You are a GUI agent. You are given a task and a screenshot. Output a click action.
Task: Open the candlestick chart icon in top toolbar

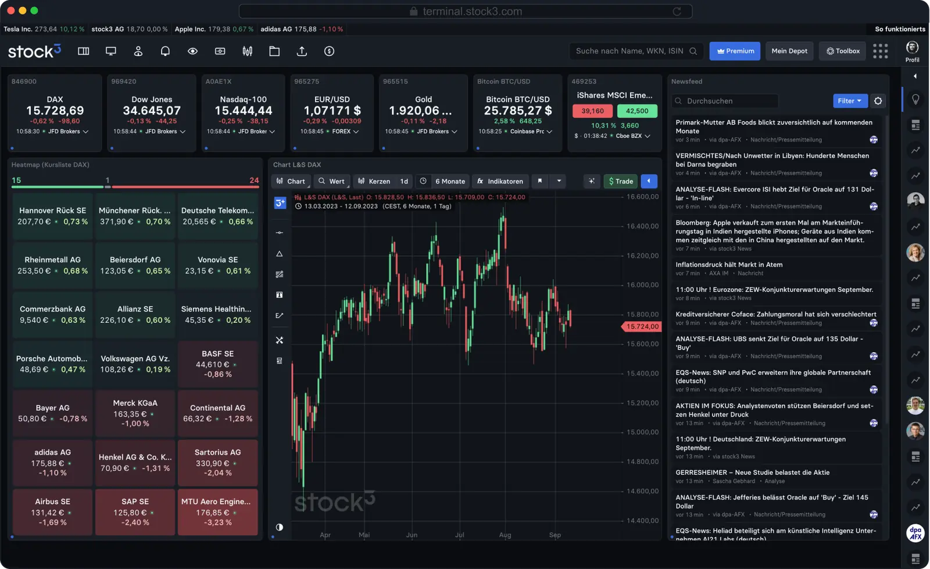(x=247, y=51)
